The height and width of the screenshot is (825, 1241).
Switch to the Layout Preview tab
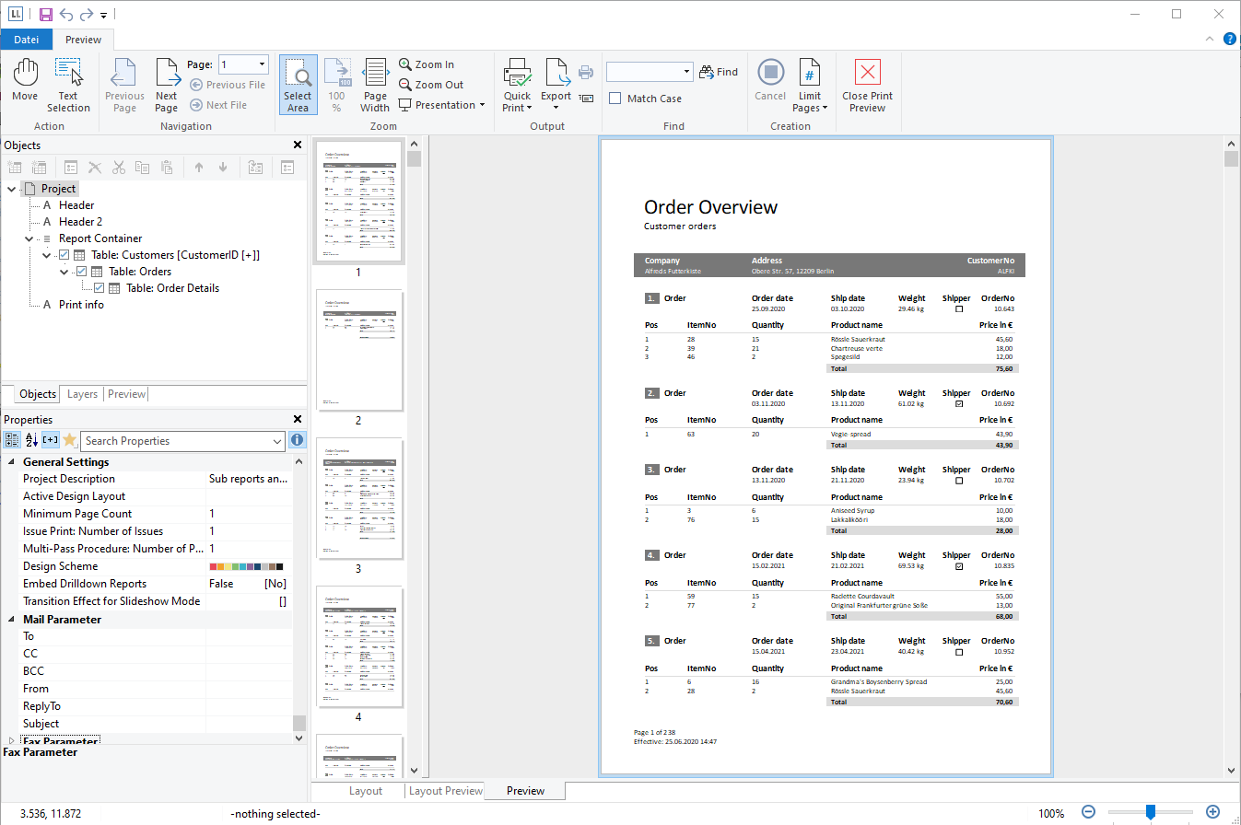coord(446,791)
